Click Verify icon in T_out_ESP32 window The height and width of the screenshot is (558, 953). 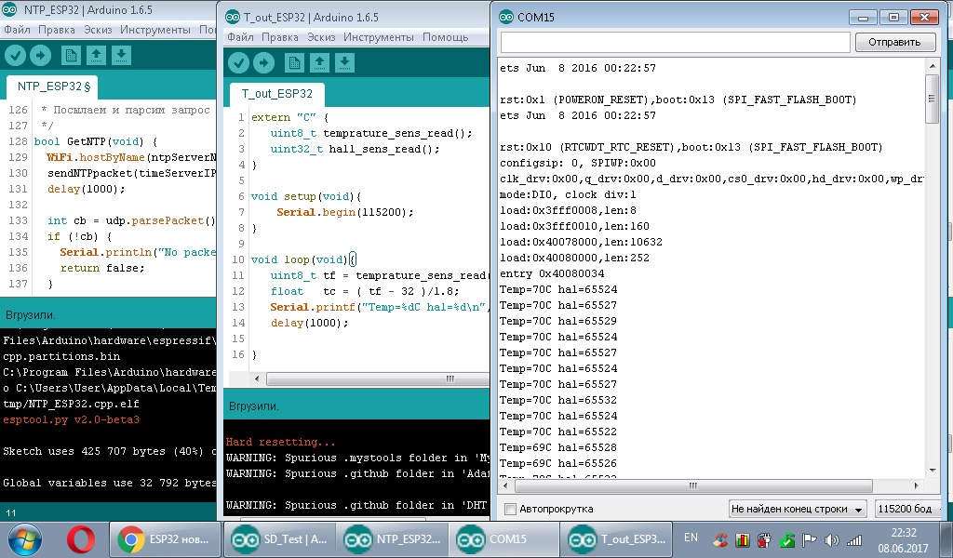pyautogui.click(x=239, y=62)
